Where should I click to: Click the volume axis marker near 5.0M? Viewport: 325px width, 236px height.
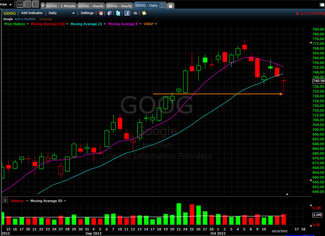coord(310,205)
